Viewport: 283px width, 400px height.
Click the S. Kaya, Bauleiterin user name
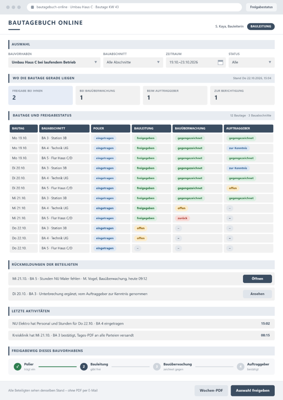click(x=229, y=26)
